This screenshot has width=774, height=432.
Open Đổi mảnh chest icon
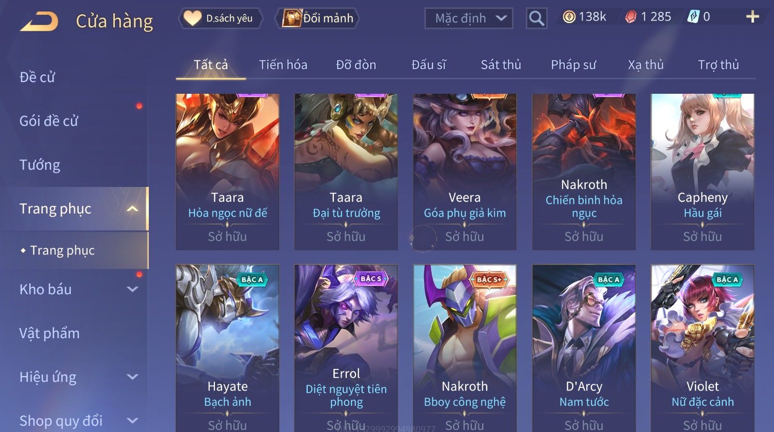pyautogui.click(x=291, y=18)
